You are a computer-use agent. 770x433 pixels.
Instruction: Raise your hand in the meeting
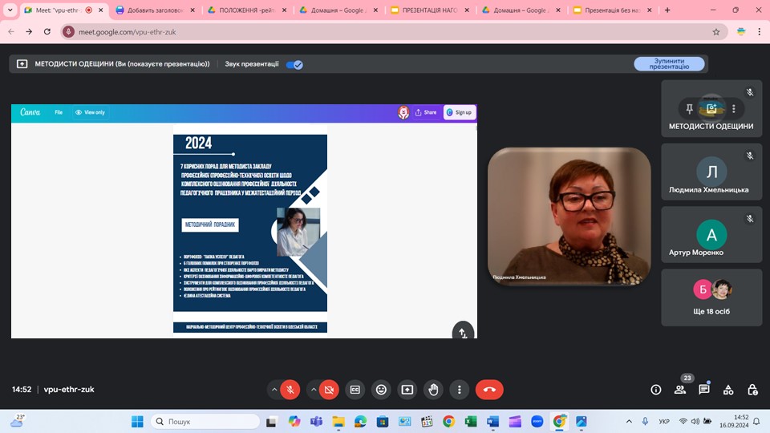click(x=433, y=390)
